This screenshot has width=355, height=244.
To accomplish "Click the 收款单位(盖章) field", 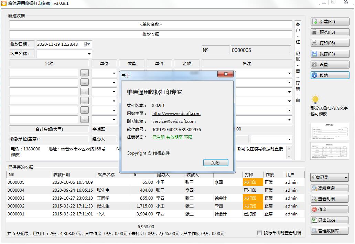I will pos(49,139).
